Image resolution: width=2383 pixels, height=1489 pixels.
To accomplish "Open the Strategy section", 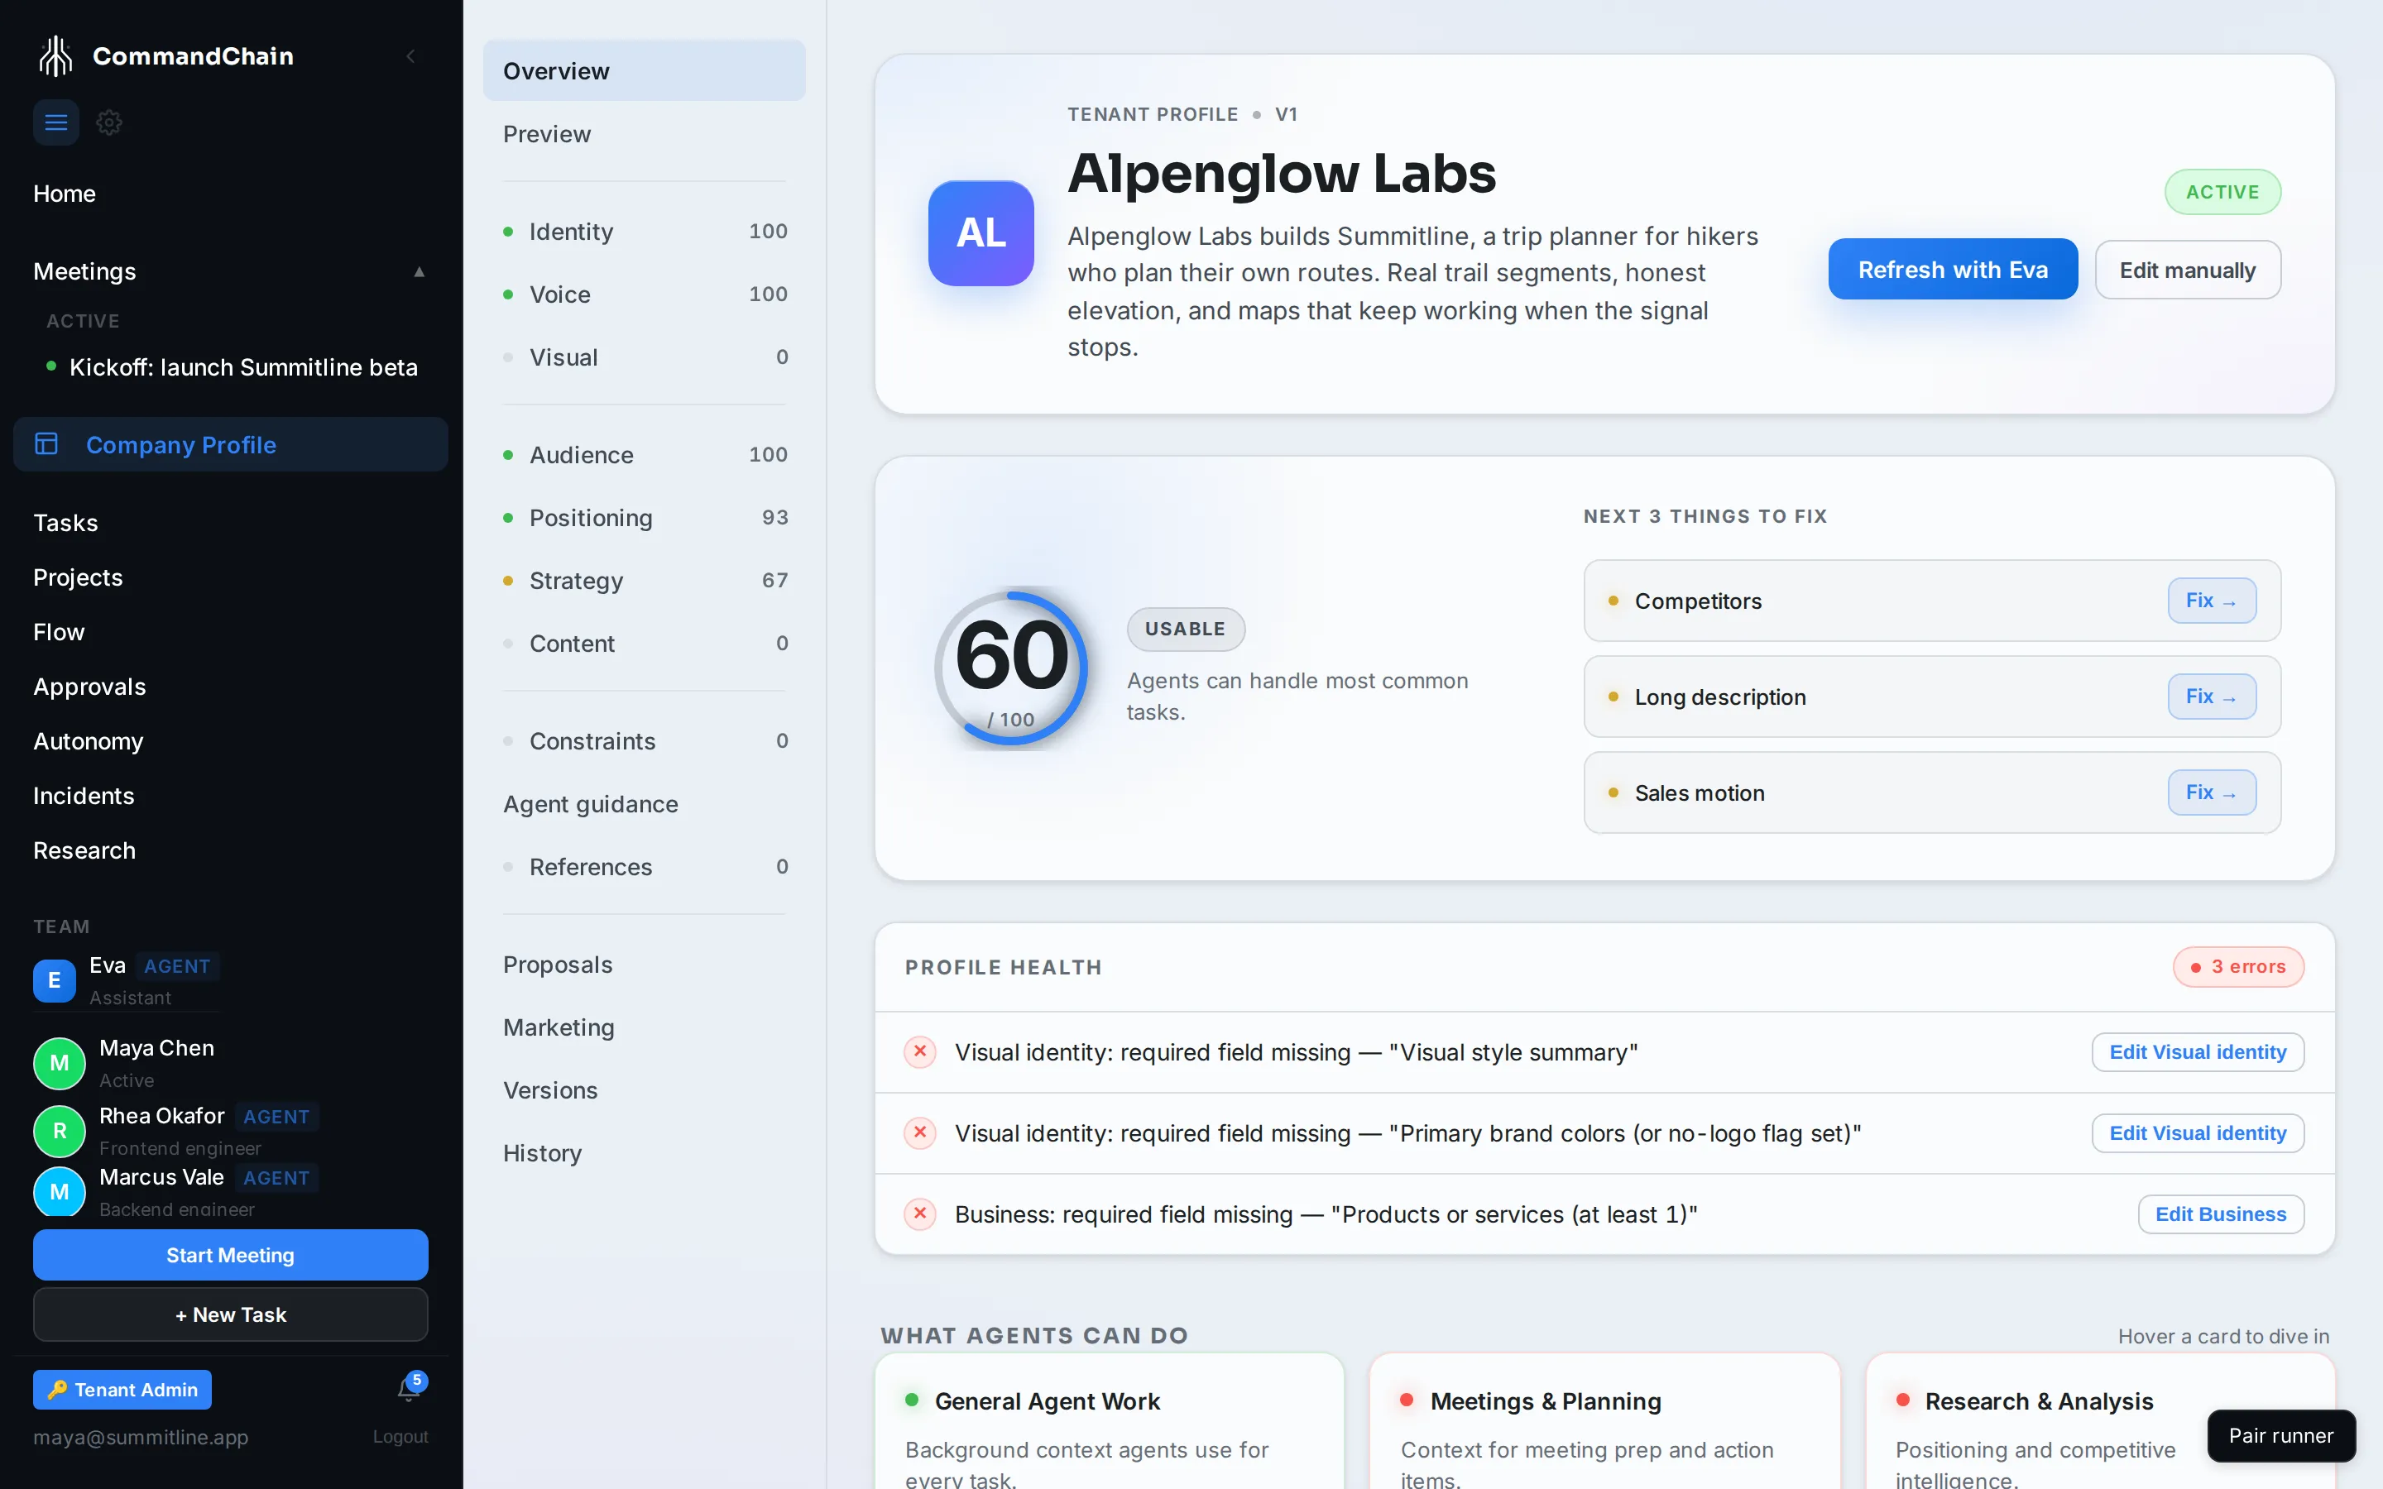I will 644,581.
